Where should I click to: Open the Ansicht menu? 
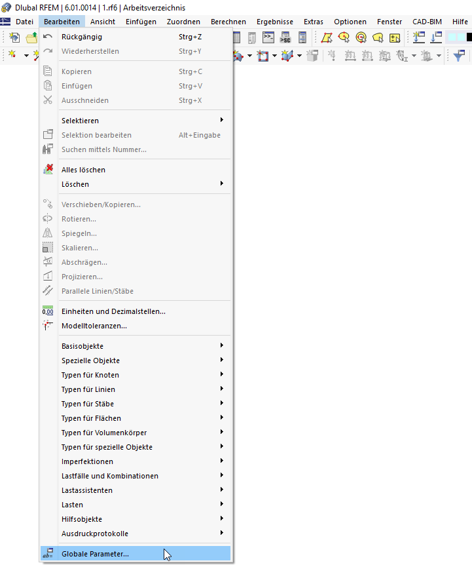103,22
